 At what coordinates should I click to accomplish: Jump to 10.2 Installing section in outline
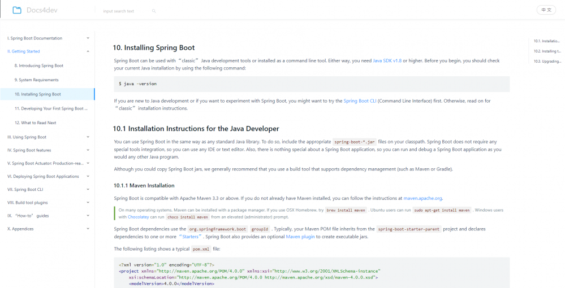click(x=547, y=51)
